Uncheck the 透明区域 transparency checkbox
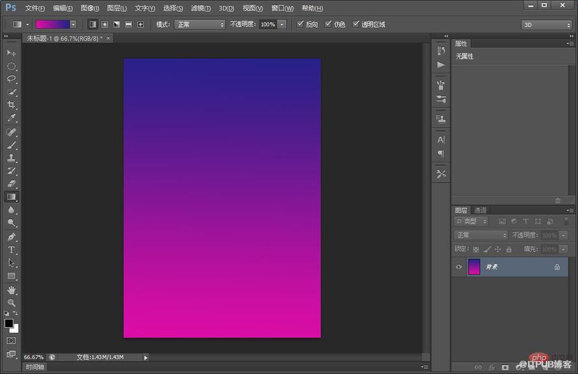The image size is (578, 374). pyautogui.click(x=355, y=24)
